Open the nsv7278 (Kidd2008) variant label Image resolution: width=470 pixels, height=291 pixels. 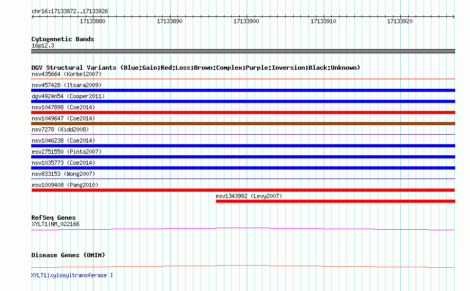point(60,129)
